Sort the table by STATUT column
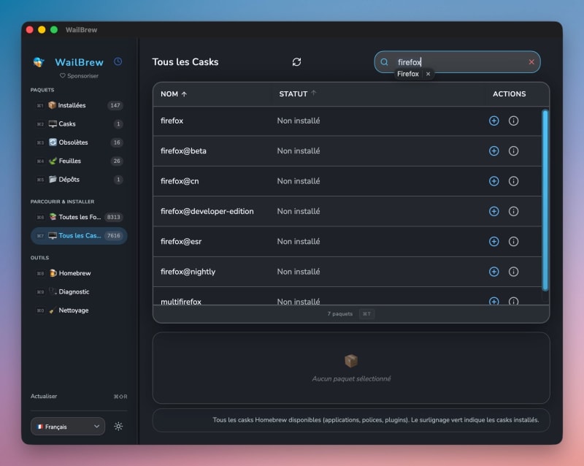 (x=298, y=94)
